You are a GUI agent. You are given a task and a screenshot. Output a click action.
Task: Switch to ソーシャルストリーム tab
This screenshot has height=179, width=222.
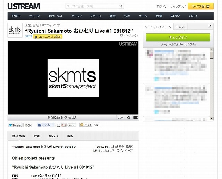[x=158, y=27]
